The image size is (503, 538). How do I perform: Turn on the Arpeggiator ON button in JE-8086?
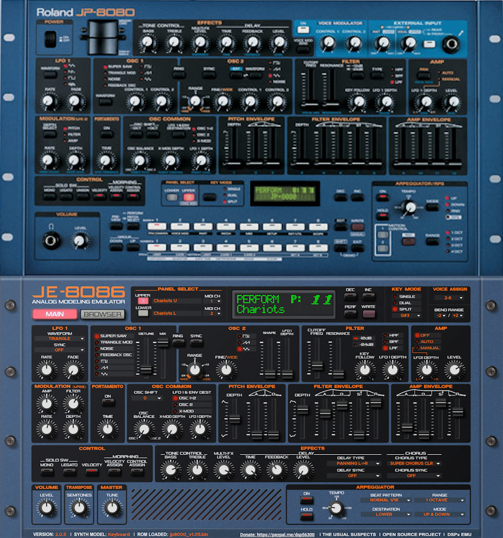[306, 500]
